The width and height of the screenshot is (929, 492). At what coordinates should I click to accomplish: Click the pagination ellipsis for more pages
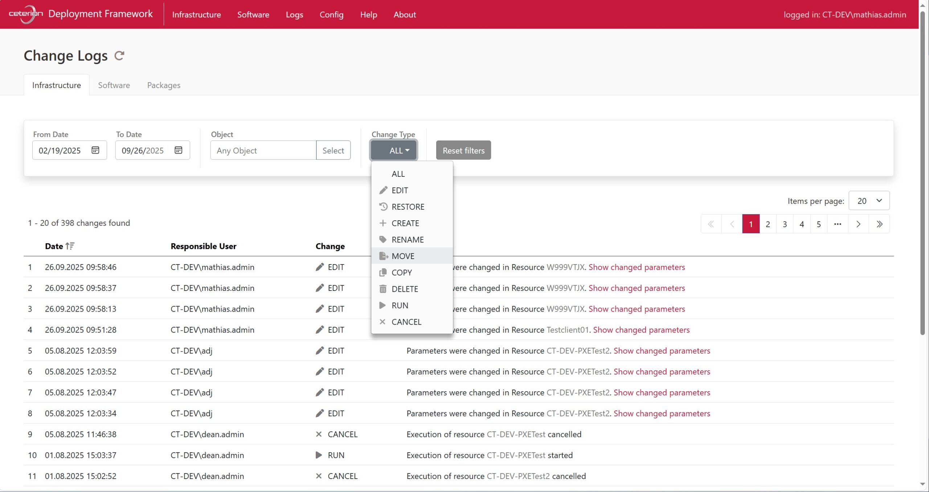pyautogui.click(x=838, y=224)
